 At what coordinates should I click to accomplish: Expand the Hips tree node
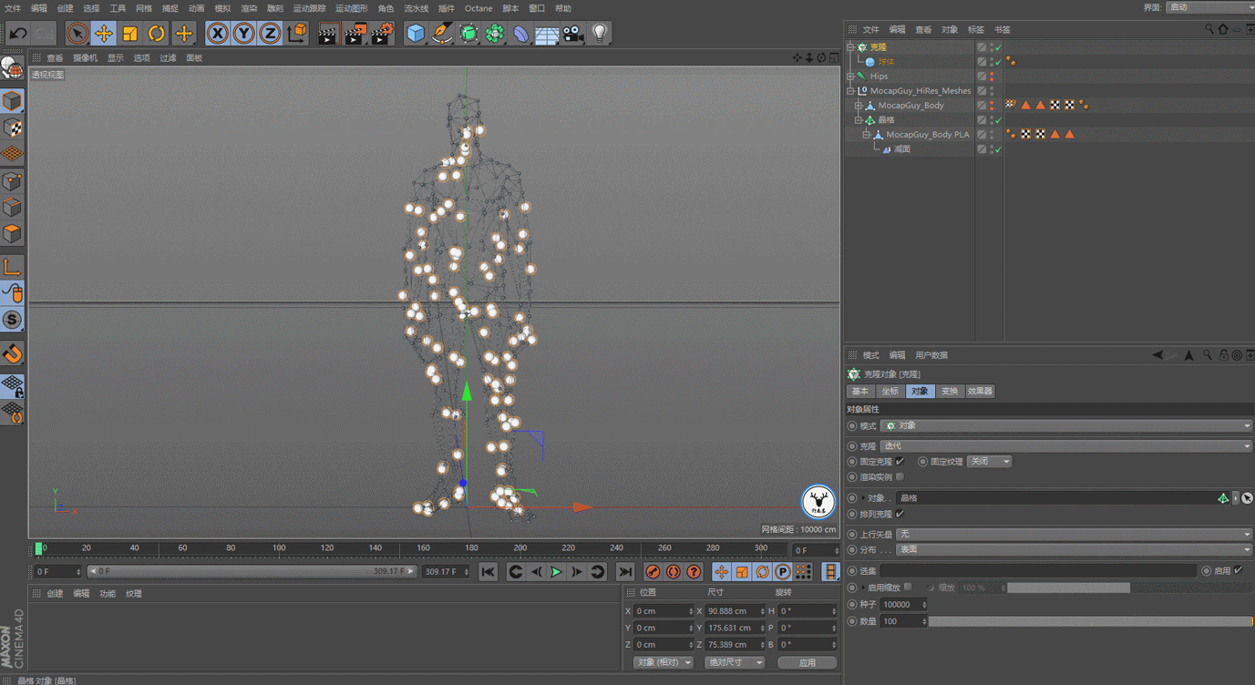pyautogui.click(x=850, y=77)
